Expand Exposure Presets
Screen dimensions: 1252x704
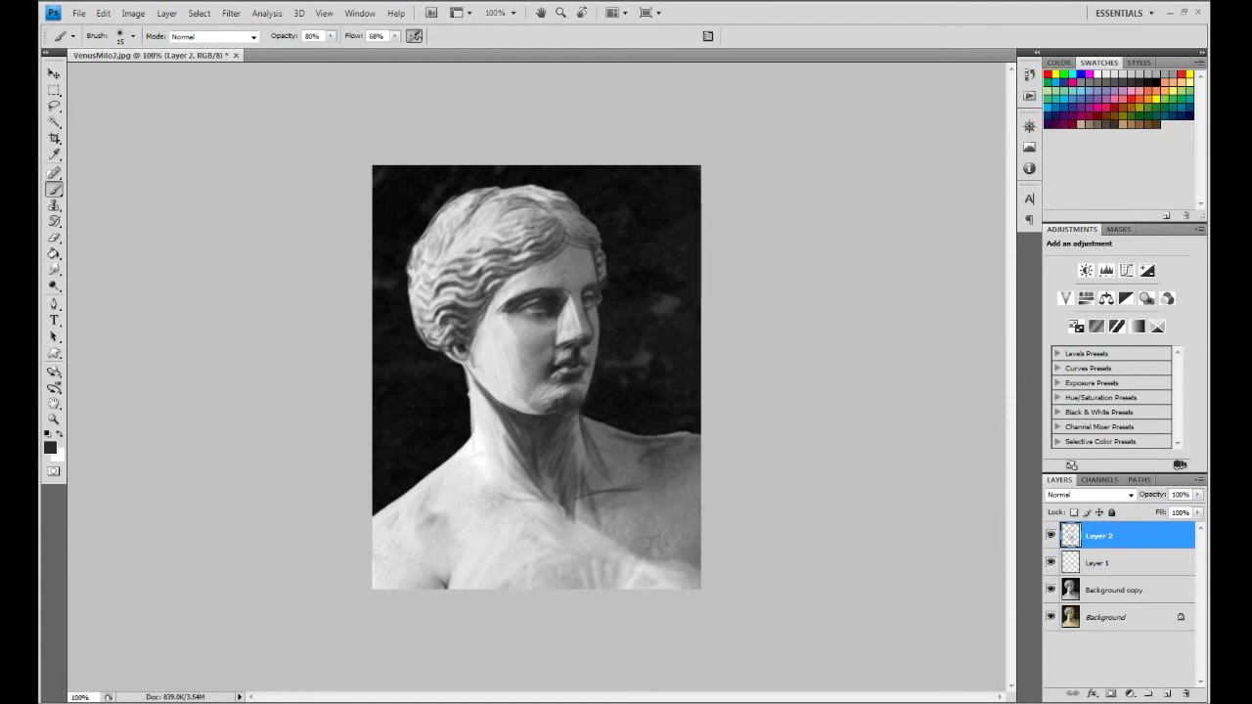click(1056, 382)
